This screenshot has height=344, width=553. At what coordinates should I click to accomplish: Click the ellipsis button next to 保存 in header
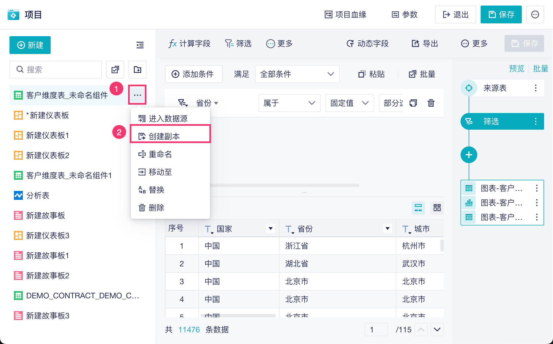(x=535, y=14)
